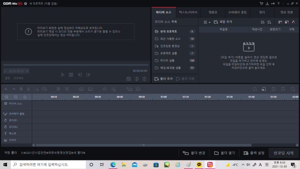The image size is (300, 169).
Task: Toggle image file filter icon
Action: [x=287, y=22]
